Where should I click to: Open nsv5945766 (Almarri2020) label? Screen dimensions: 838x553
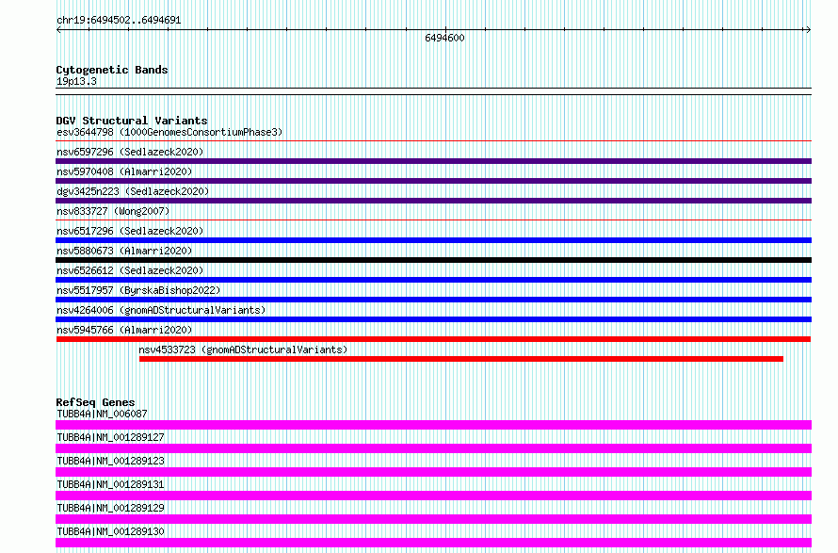pos(124,330)
